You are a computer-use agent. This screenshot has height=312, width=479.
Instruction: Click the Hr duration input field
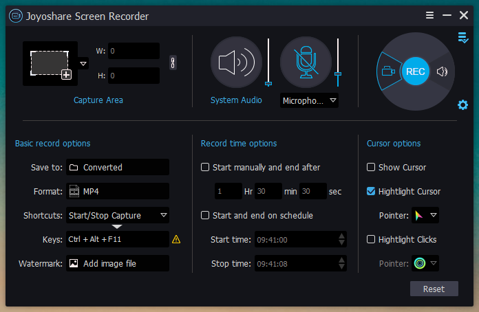point(228,191)
